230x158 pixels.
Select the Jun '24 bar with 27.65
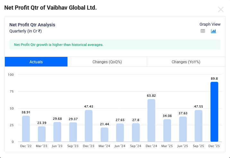point(120,132)
